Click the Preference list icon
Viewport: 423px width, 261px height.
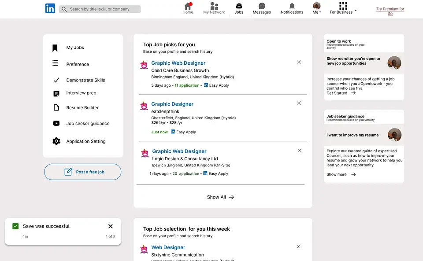56,63
